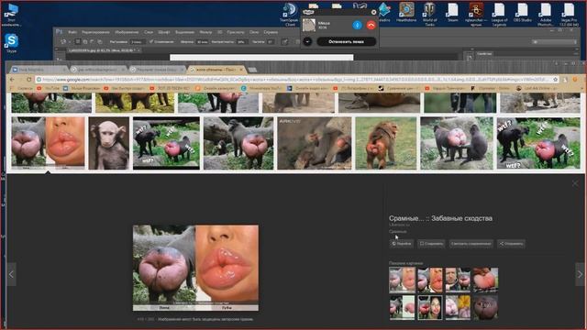
Task: Close the Skype call mini window
Action: tap(373, 12)
